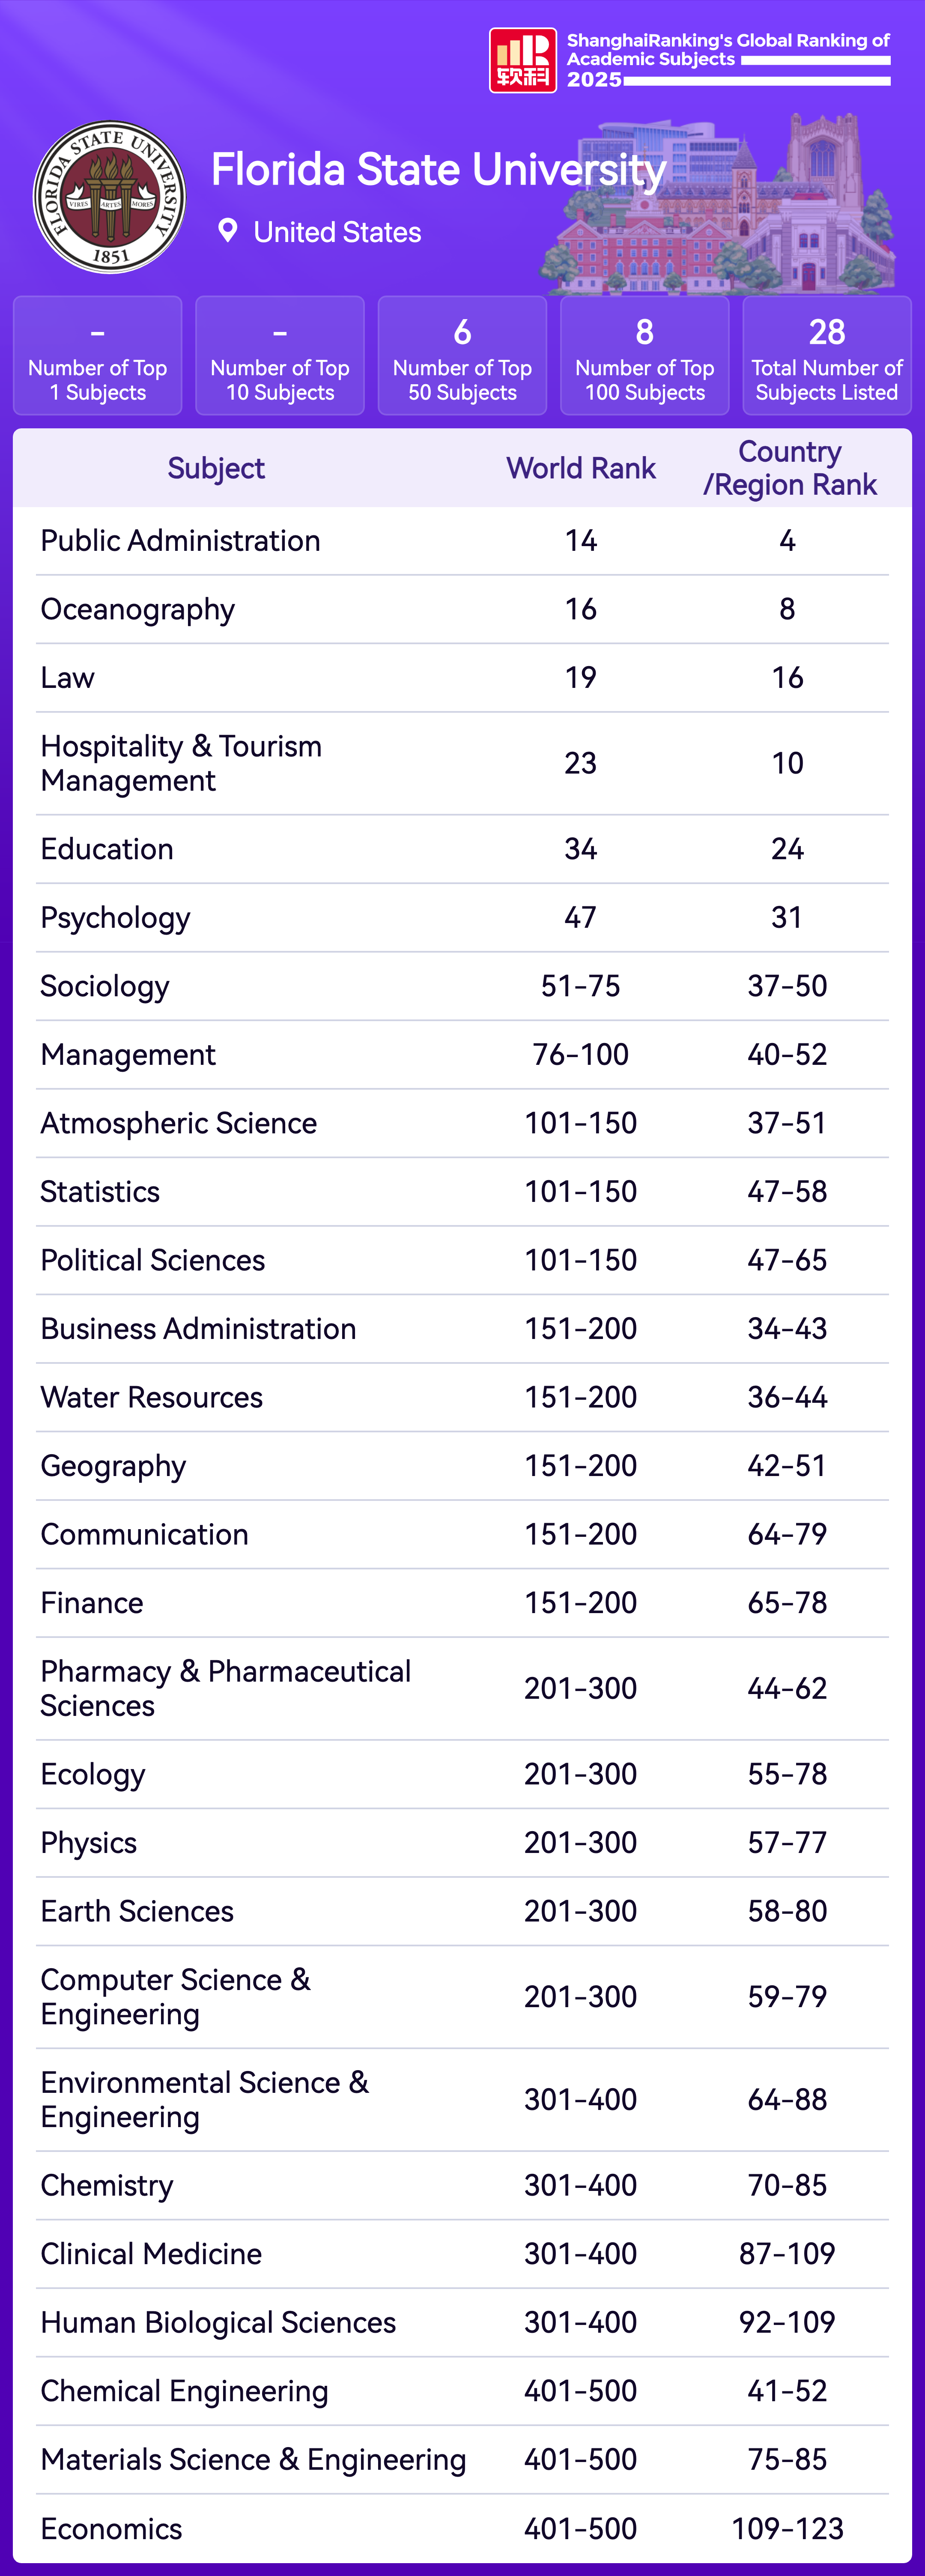Open the Public Administration subject row
Screen dimensions: 925x2576
coord(181,541)
